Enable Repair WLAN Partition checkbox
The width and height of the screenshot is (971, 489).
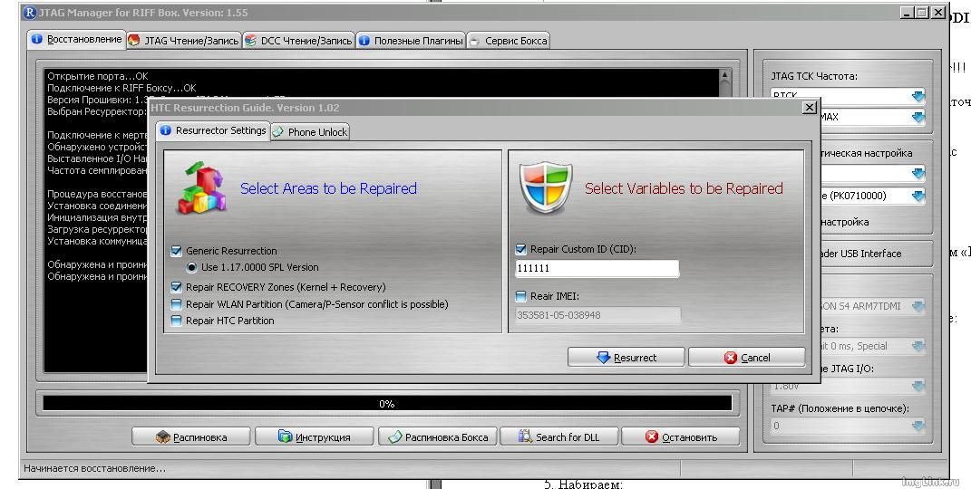[x=177, y=304]
